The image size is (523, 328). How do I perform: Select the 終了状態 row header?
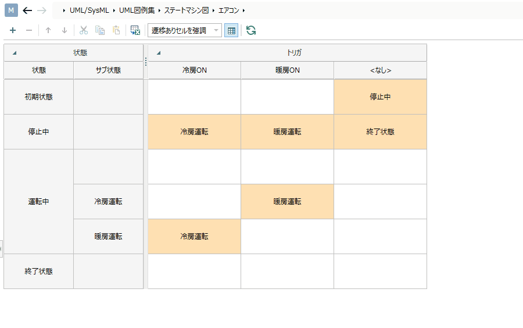pyautogui.click(x=39, y=271)
